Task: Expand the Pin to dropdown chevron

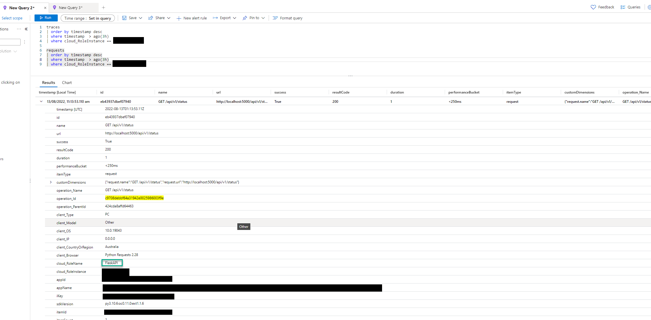Action: pos(263,18)
